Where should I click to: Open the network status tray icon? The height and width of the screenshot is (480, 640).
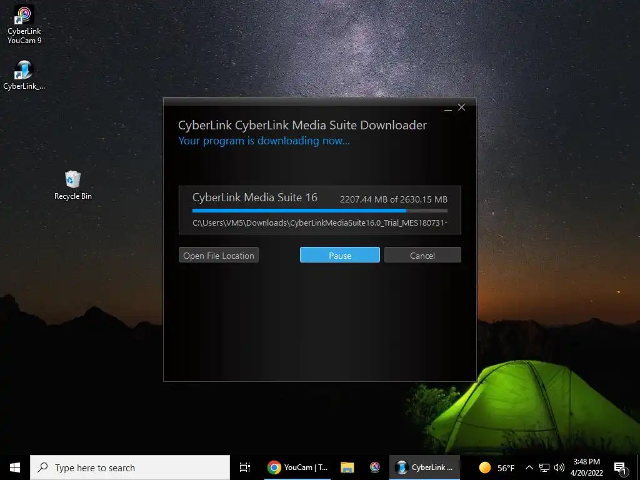(544, 467)
